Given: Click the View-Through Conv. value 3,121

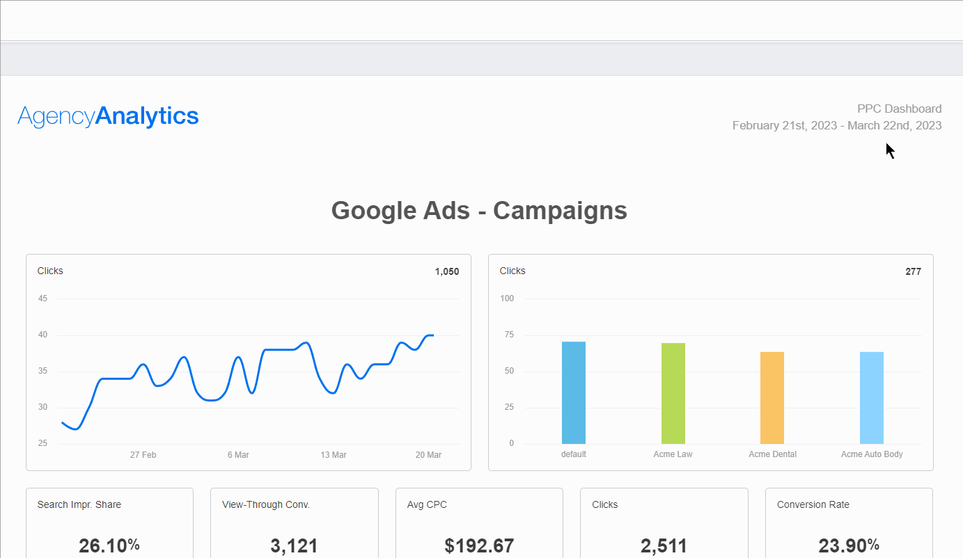Looking at the screenshot, I should pyautogui.click(x=294, y=546).
